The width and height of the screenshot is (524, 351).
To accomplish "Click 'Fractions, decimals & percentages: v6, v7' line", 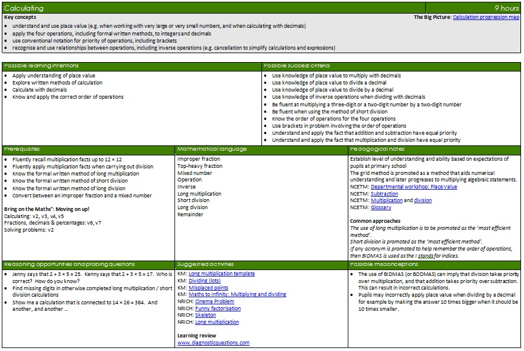I will (53, 223).
